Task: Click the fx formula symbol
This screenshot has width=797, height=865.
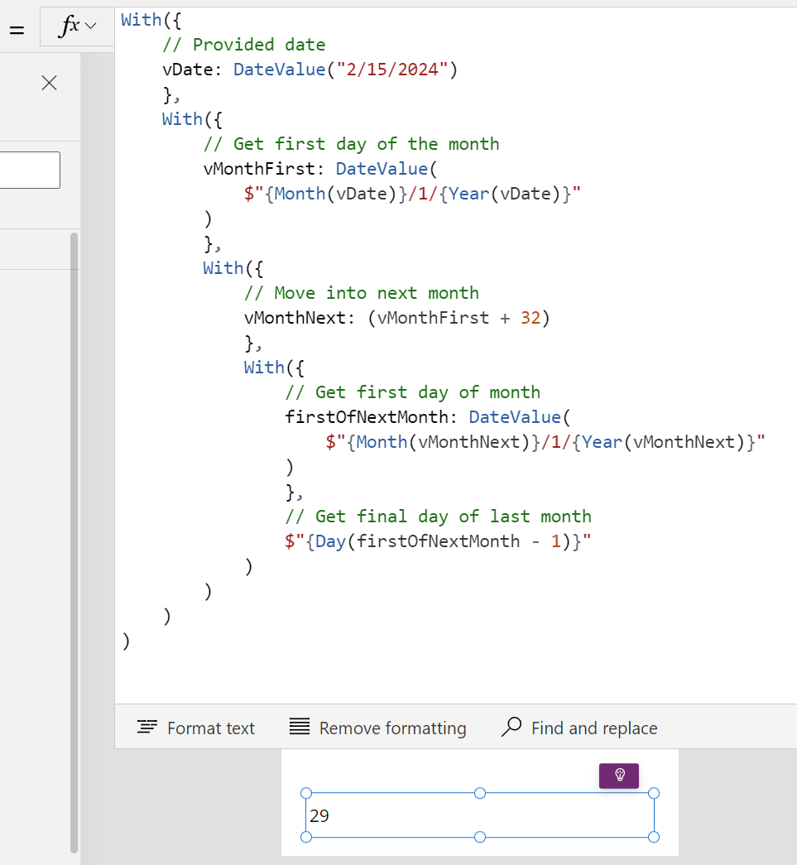Action: point(68,26)
